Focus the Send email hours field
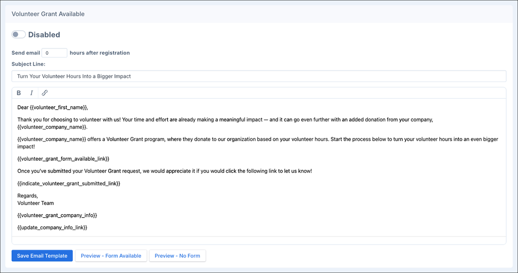Image resolution: width=518 pixels, height=273 pixels. click(54, 53)
